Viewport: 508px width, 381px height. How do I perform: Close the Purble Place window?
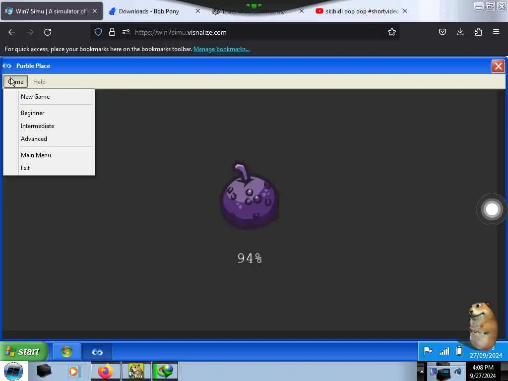(498, 66)
